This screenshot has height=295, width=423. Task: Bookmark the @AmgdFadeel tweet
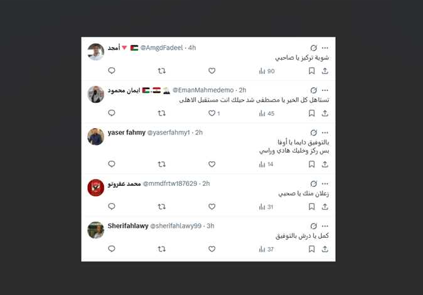coord(311,71)
